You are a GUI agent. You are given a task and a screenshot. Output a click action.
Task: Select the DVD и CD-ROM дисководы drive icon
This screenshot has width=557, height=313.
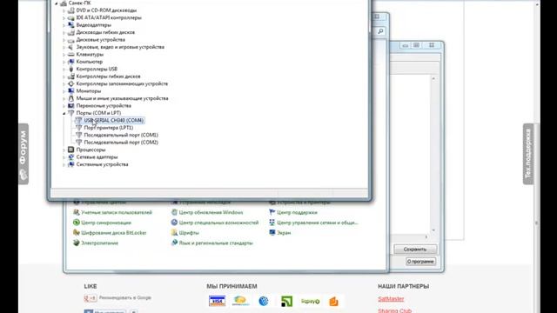(x=71, y=10)
